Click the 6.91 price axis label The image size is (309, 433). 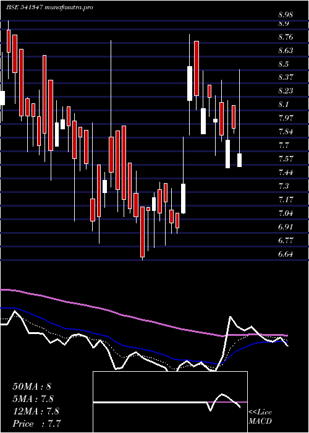(286, 227)
